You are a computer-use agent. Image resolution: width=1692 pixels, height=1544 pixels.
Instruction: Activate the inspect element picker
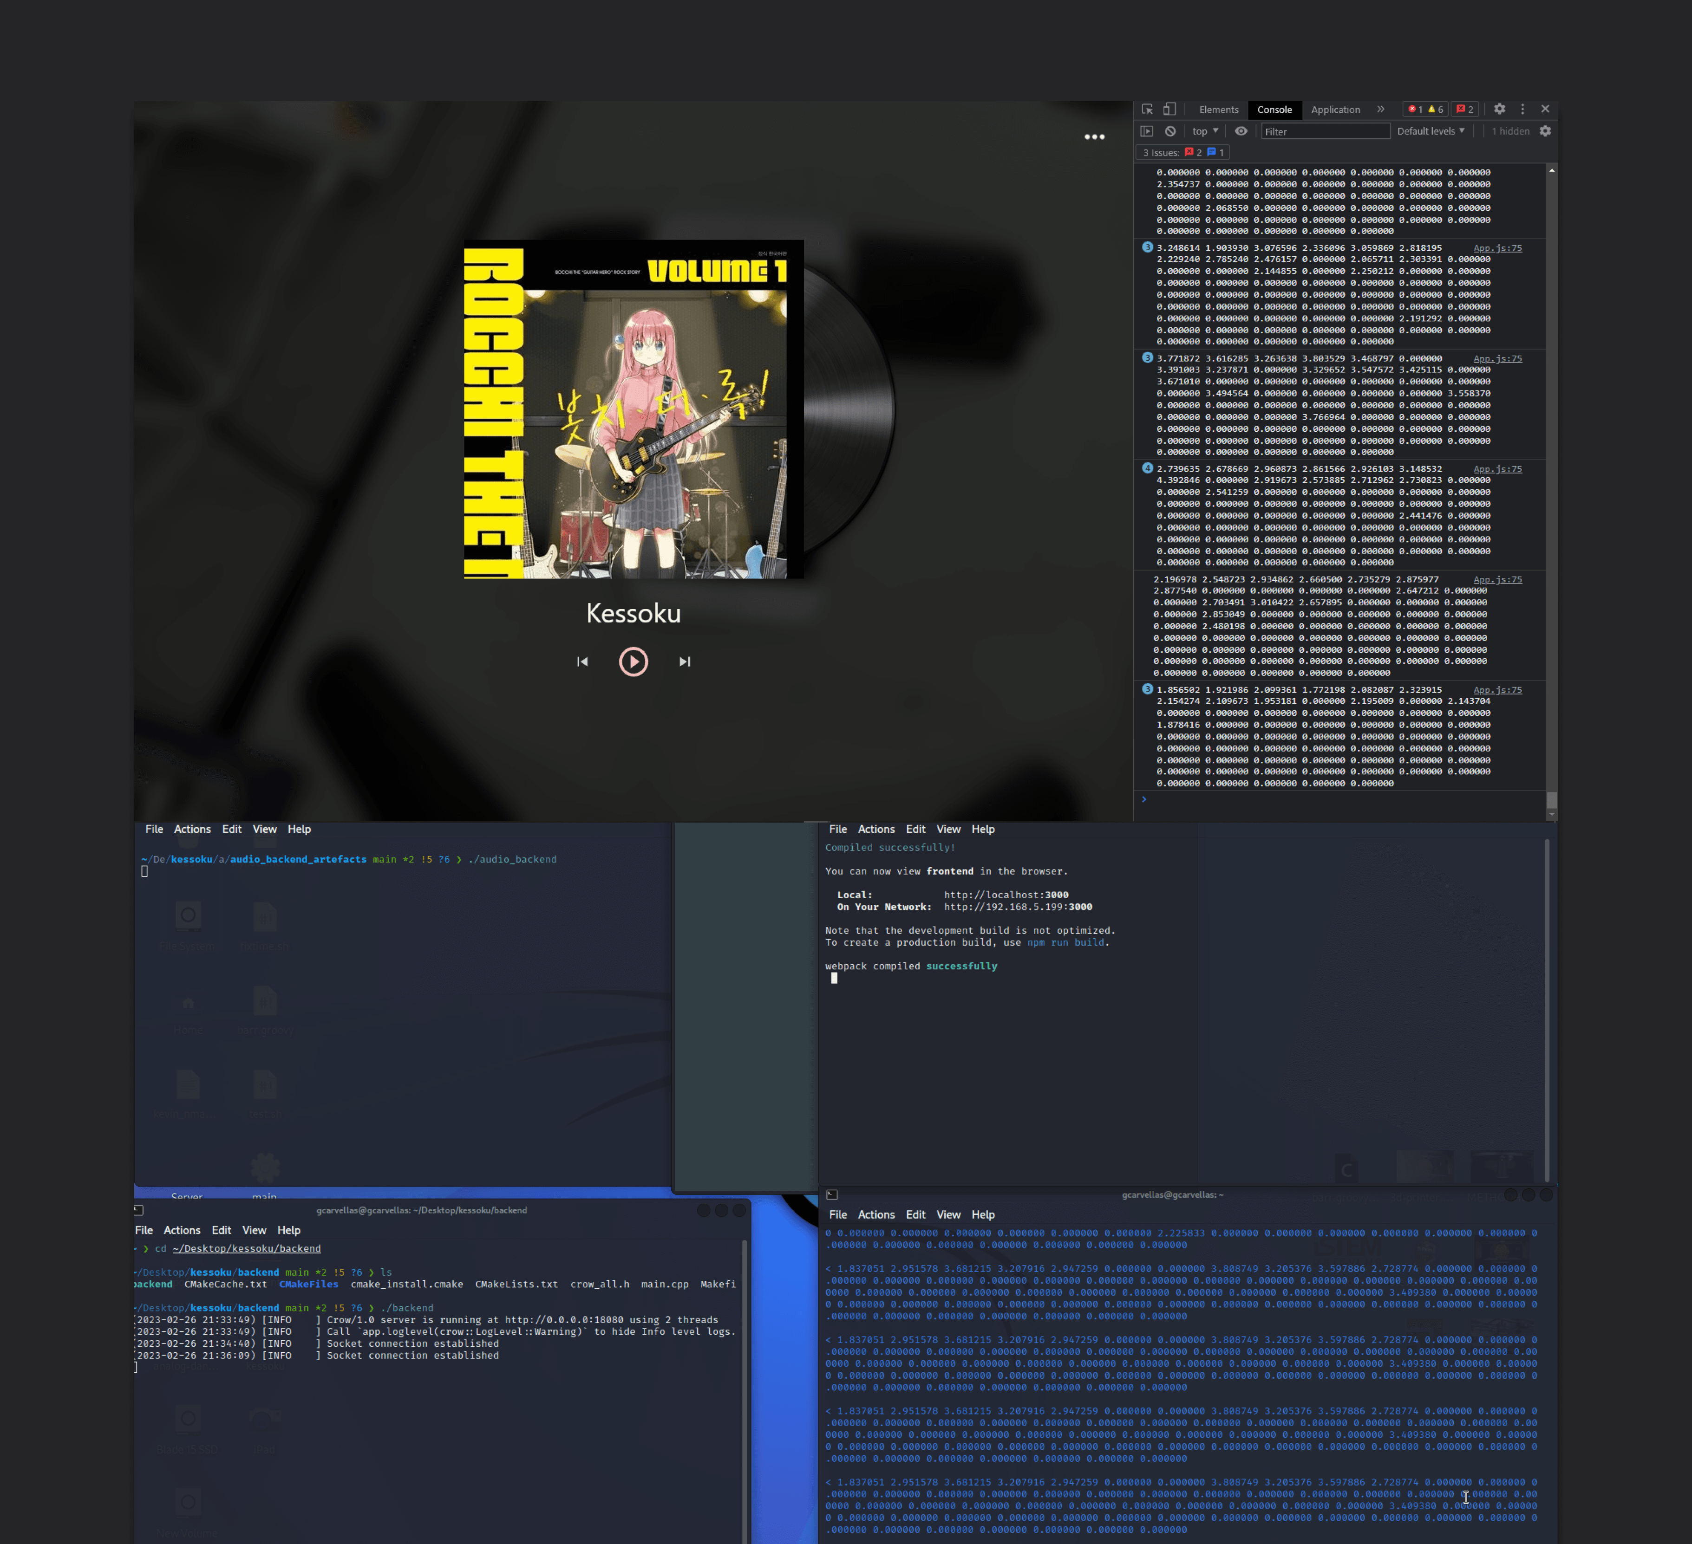1147,109
